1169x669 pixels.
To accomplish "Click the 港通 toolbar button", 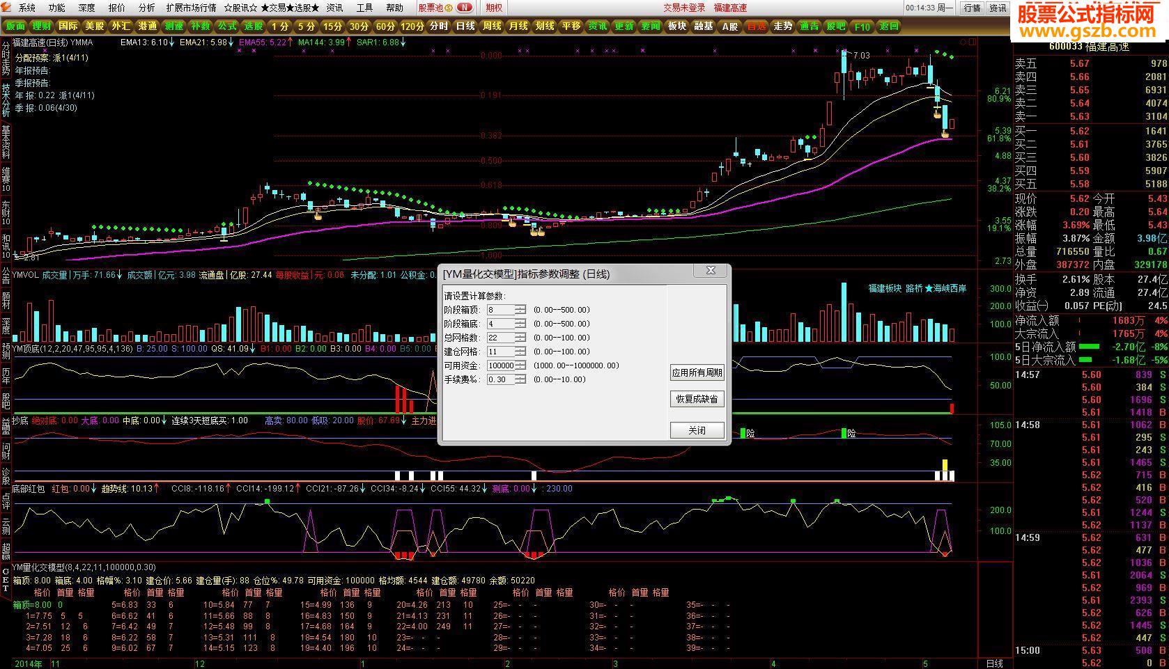I will (x=148, y=26).
